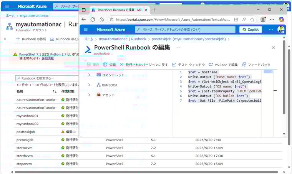Image resolution: width=292 pixels, height=174 pixels.
Task: Open the split screen icon in the address bar
Action: point(236,19)
